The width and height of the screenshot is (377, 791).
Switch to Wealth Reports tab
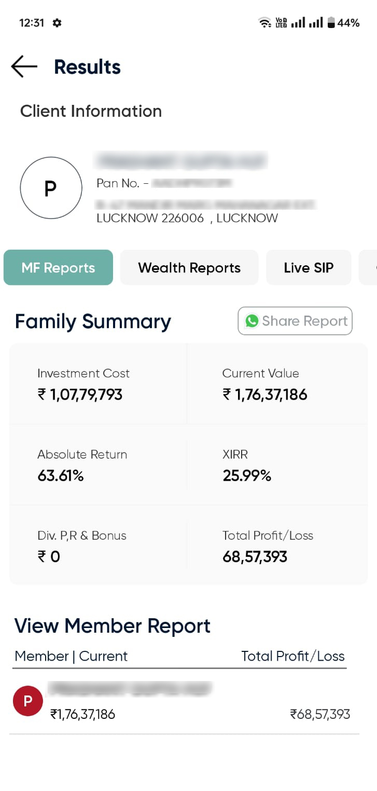(189, 268)
